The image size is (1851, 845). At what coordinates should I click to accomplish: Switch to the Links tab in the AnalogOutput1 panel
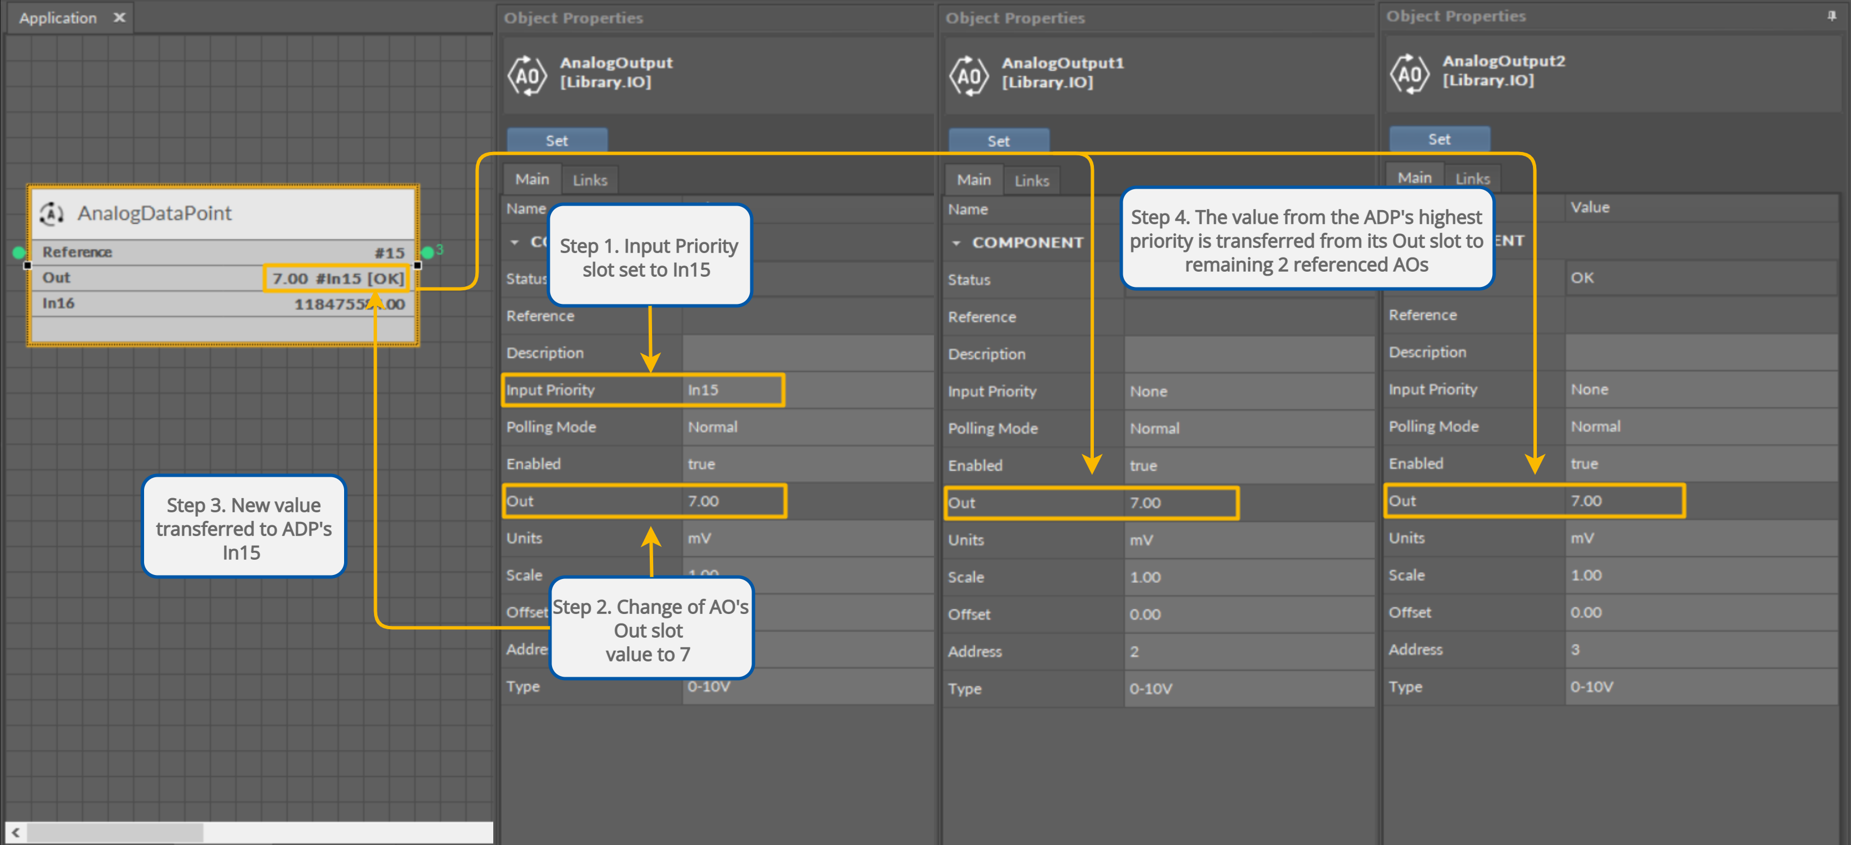pos(1031,181)
